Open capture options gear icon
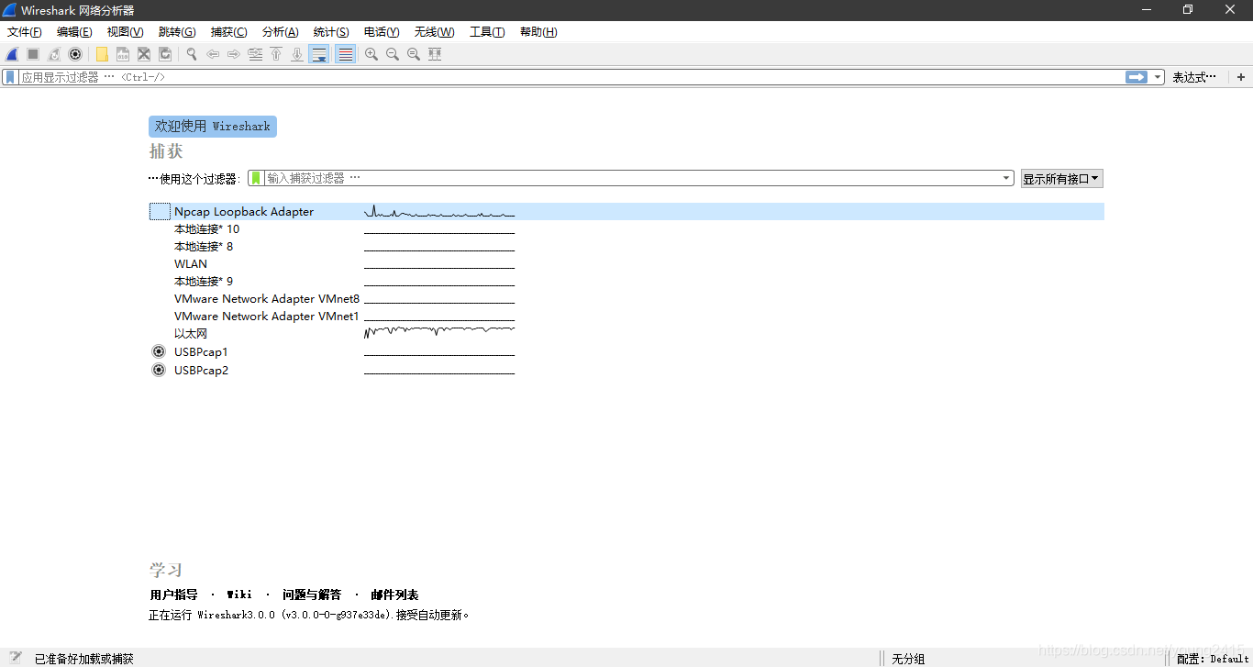The image size is (1253, 667). (75, 54)
